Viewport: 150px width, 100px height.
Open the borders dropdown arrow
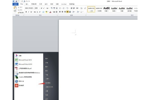click(83, 12)
